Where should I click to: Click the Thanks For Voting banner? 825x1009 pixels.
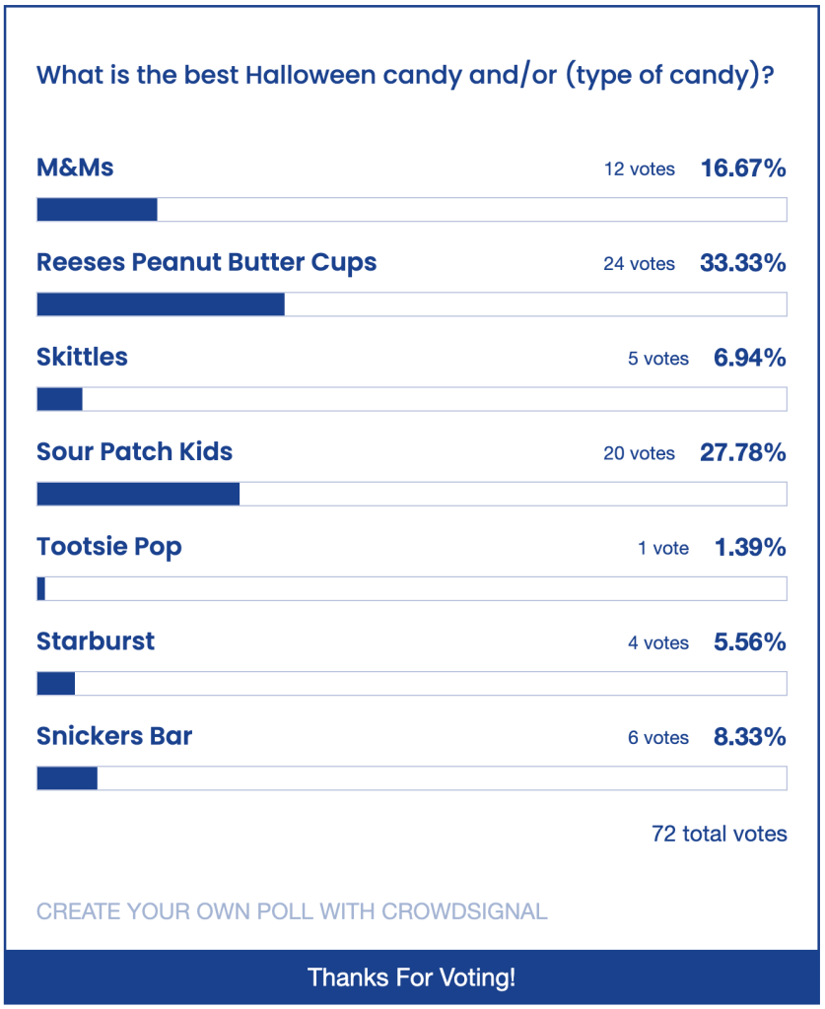coord(411,977)
